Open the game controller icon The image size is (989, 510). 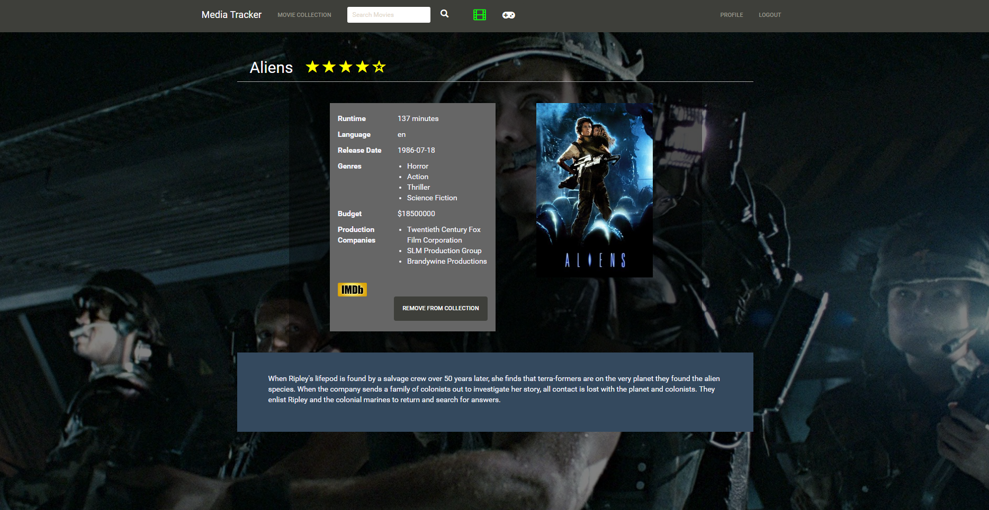[509, 15]
